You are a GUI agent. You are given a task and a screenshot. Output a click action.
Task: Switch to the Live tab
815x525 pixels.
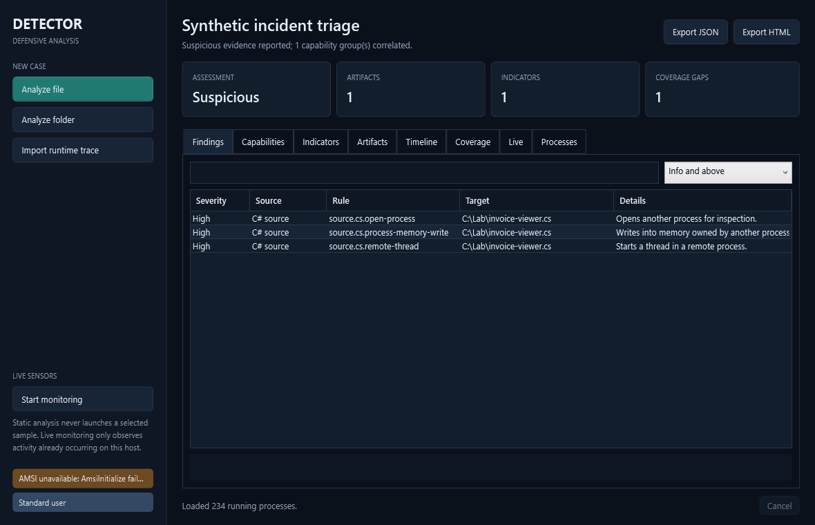pyautogui.click(x=516, y=142)
